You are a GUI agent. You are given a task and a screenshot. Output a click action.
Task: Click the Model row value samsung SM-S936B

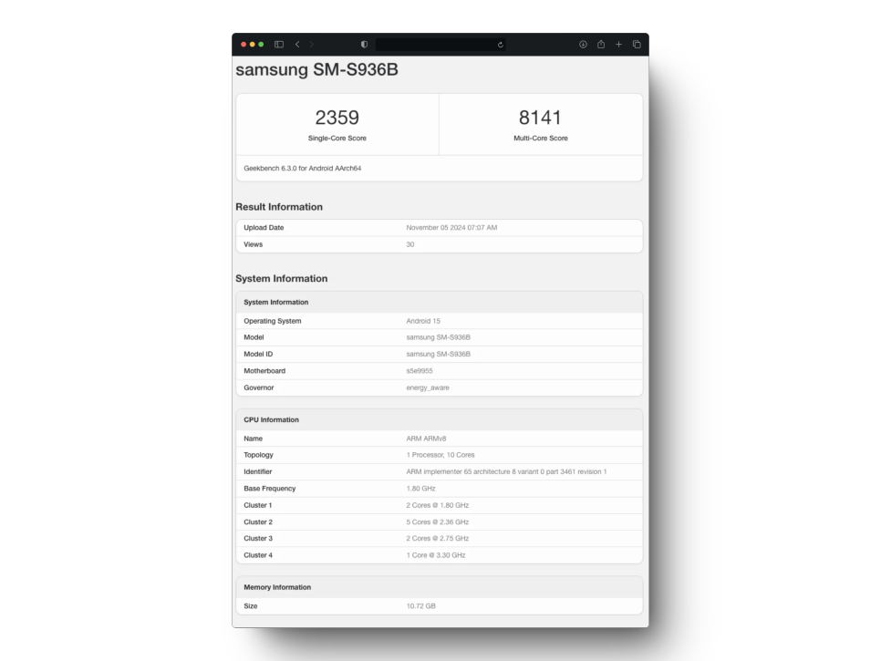coord(439,337)
